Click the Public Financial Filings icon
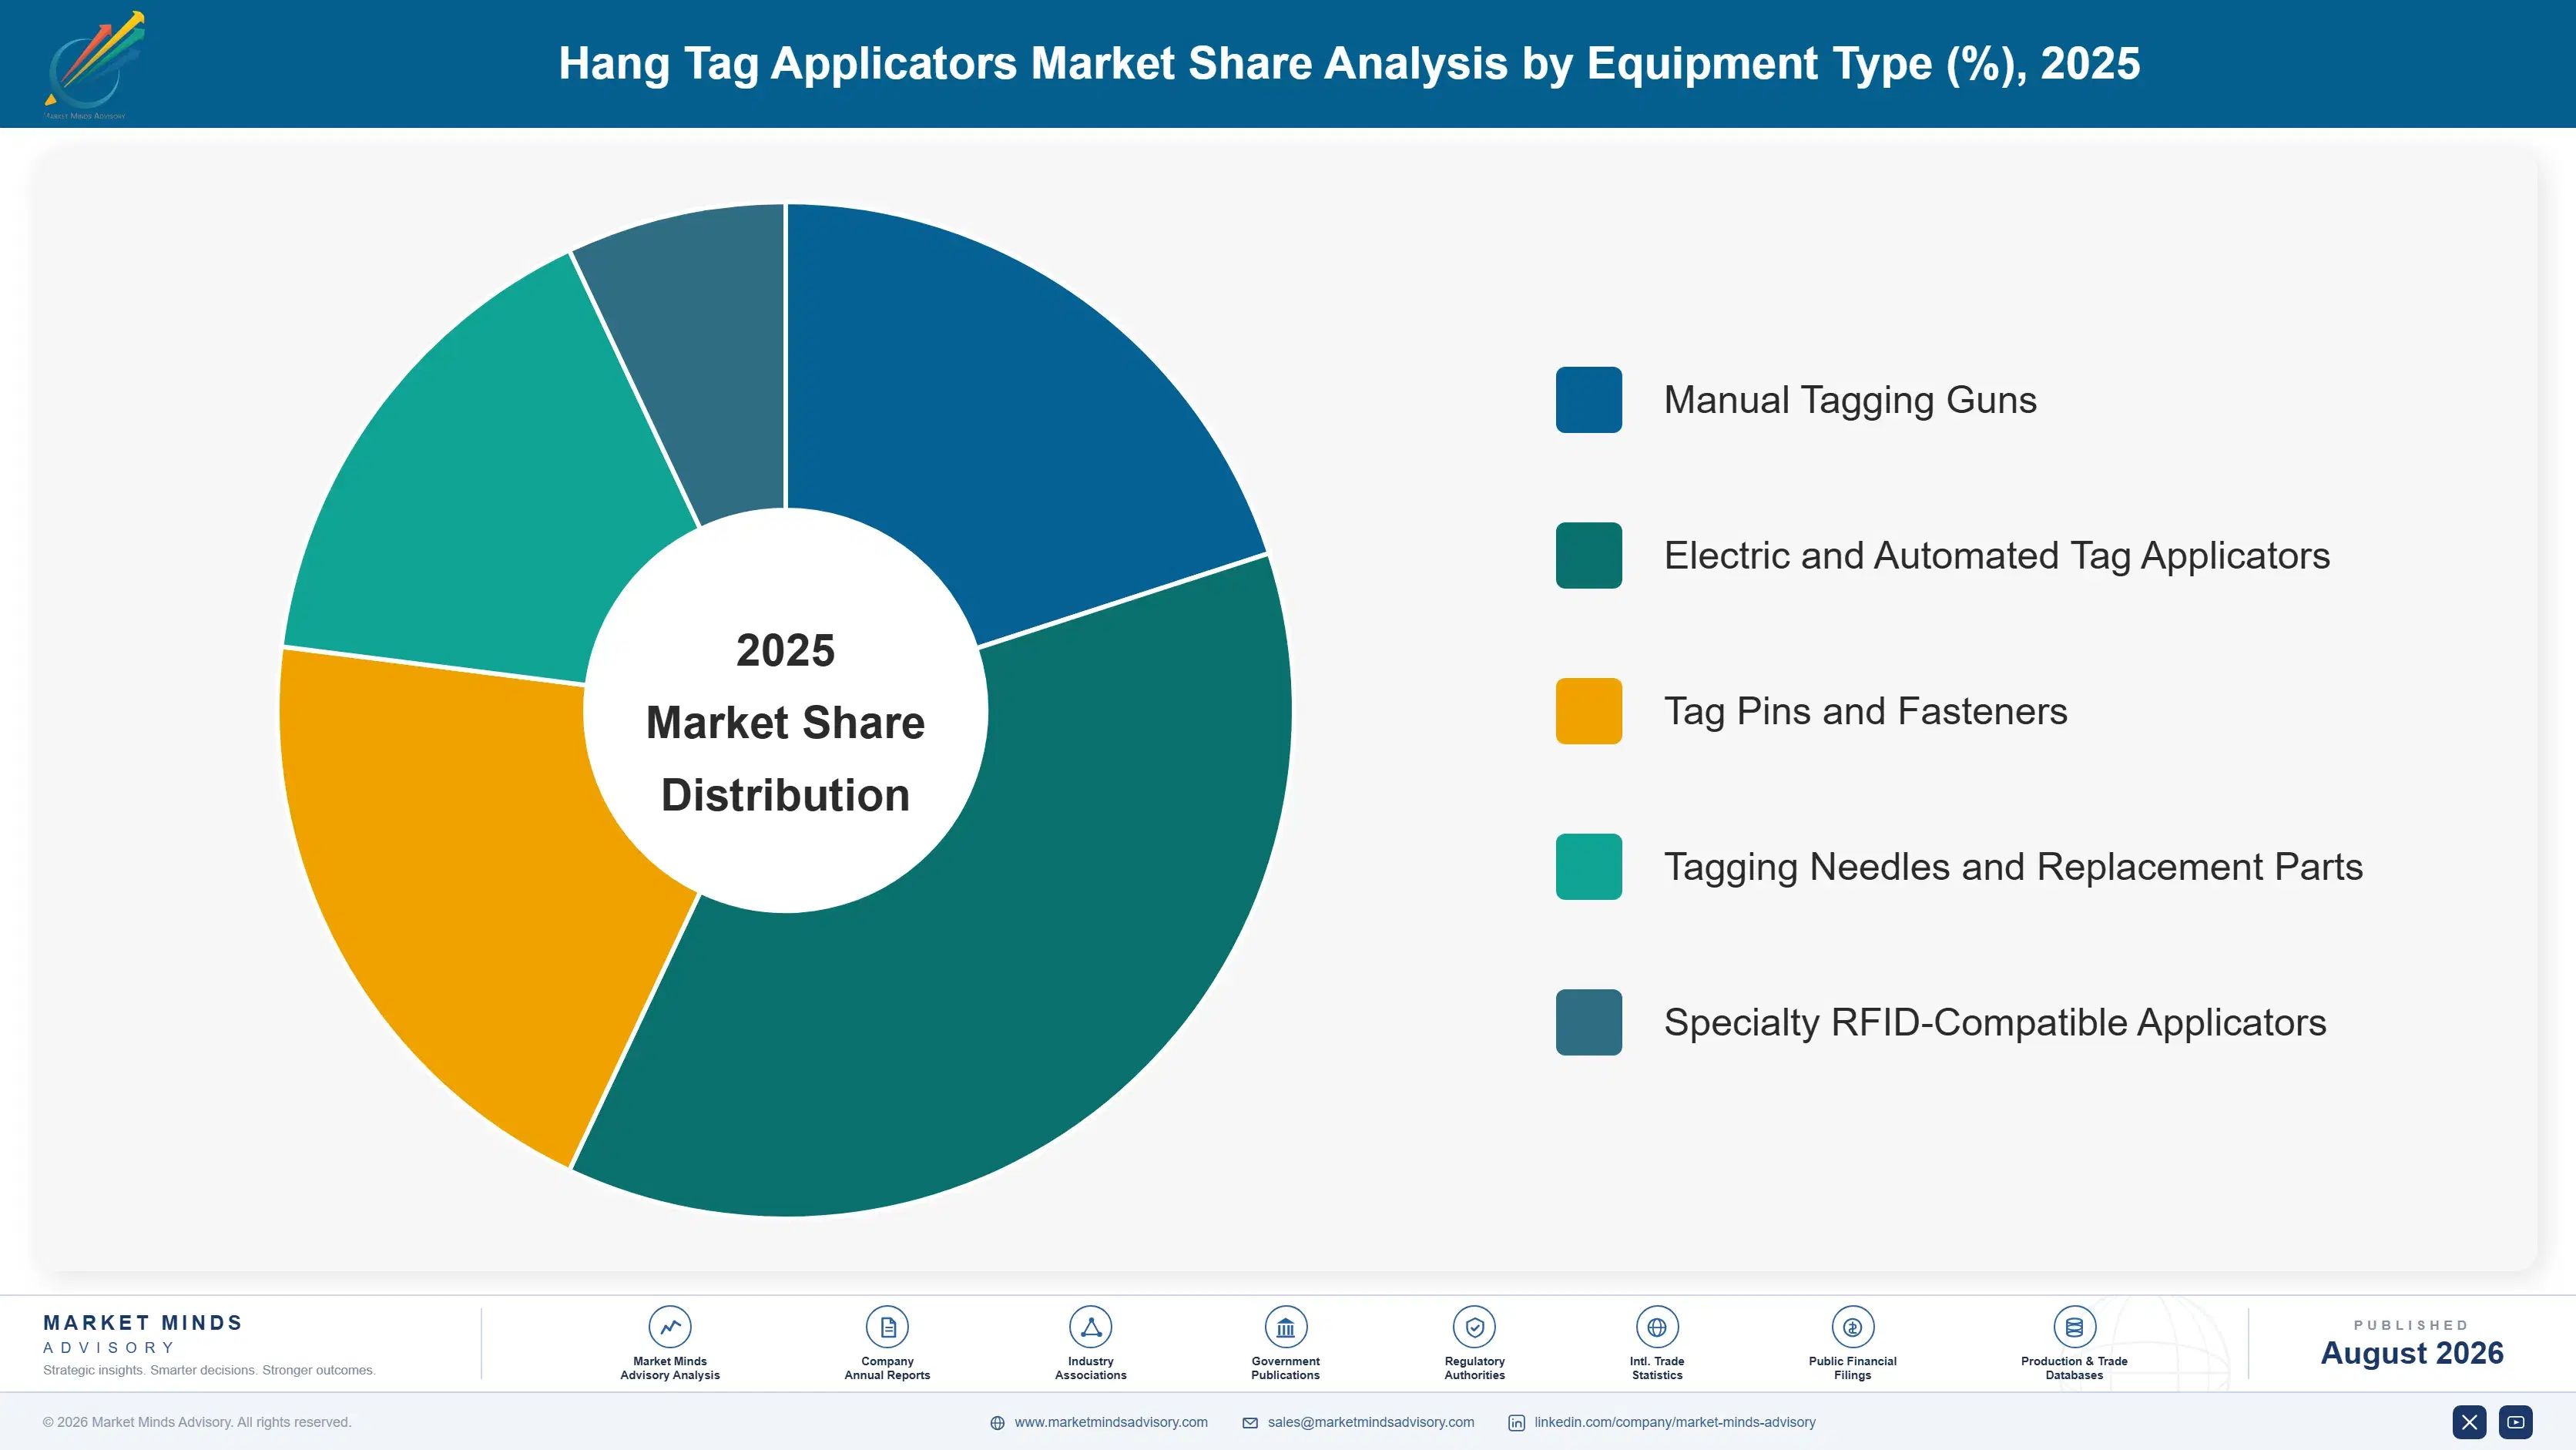 1852,1327
